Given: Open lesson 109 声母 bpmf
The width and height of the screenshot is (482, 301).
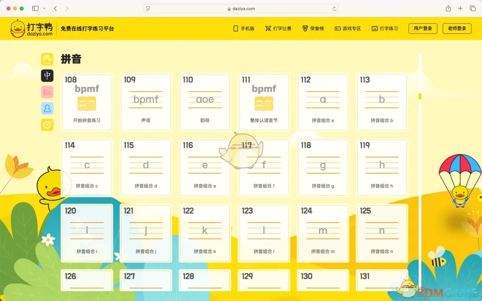Looking at the screenshot, I should pos(145,102).
